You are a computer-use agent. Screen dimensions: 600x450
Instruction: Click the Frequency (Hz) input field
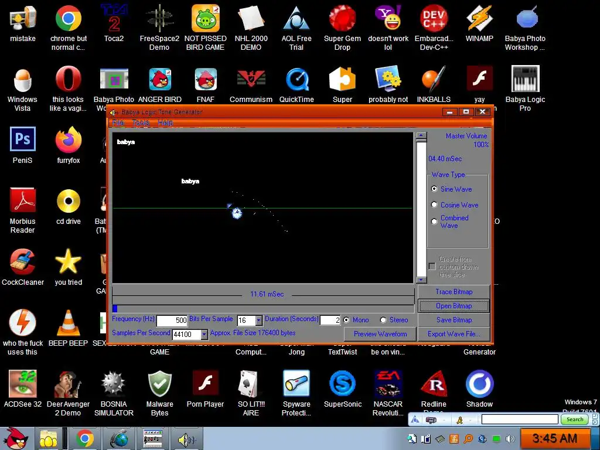pyautogui.click(x=172, y=321)
